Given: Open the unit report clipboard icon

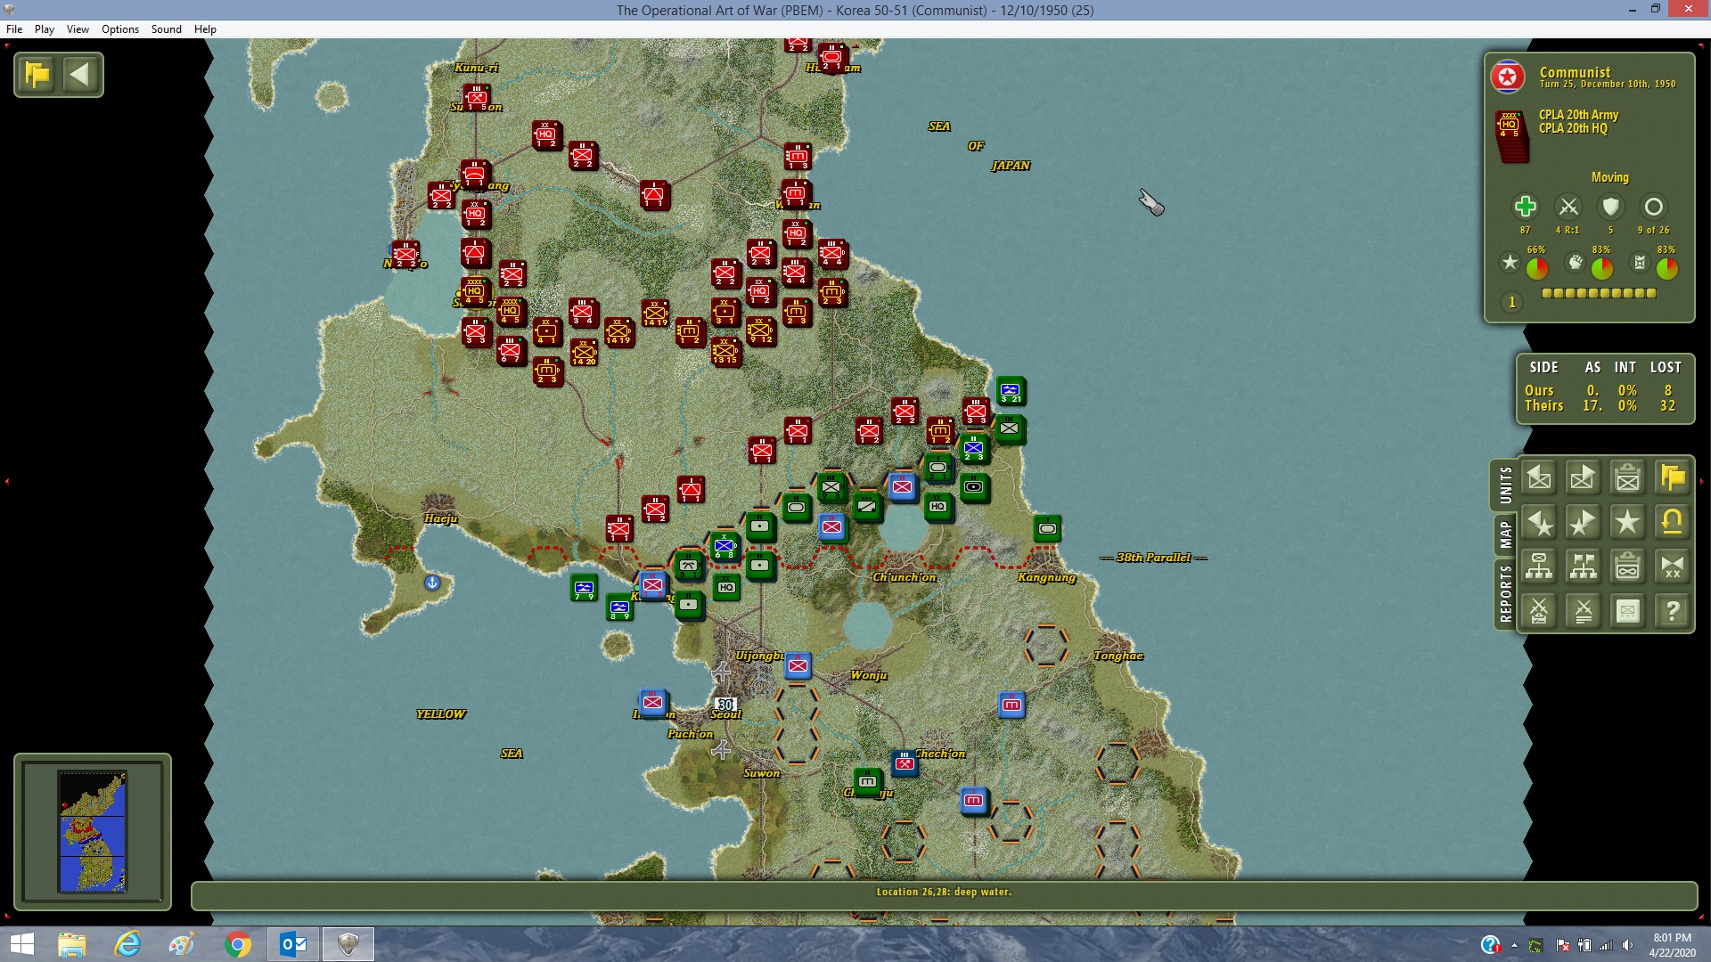Looking at the screenshot, I should tap(1628, 478).
